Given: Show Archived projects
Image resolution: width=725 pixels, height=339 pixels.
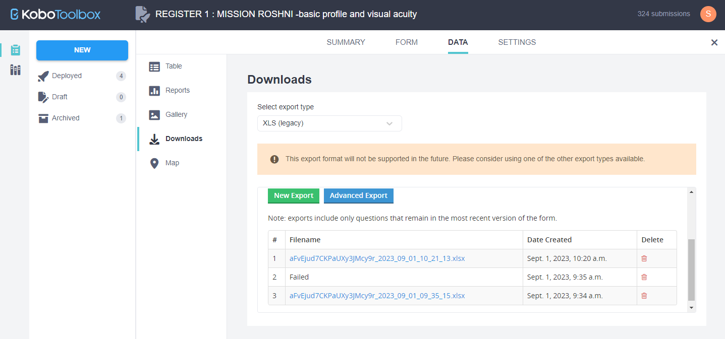Looking at the screenshot, I should tap(66, 118).
